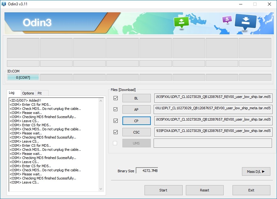The width and height of the screenshot is (277, 199).
Task: Expand the Mass D/L arrow button
Action: (256, 172)
